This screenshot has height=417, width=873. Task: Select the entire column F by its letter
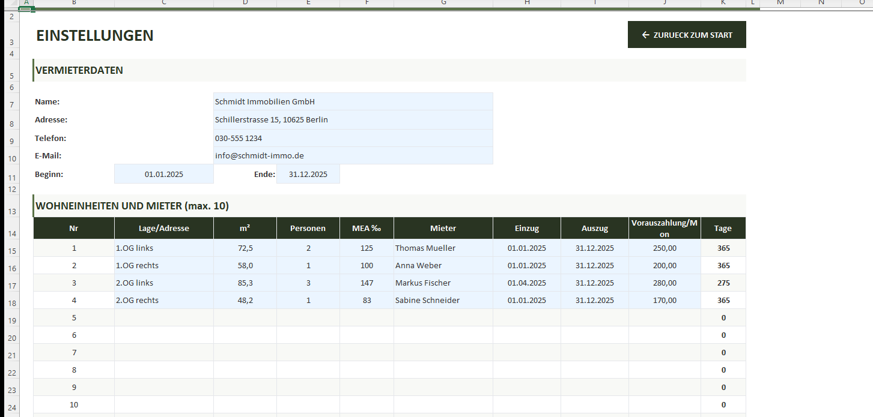(x=367, y=4)
